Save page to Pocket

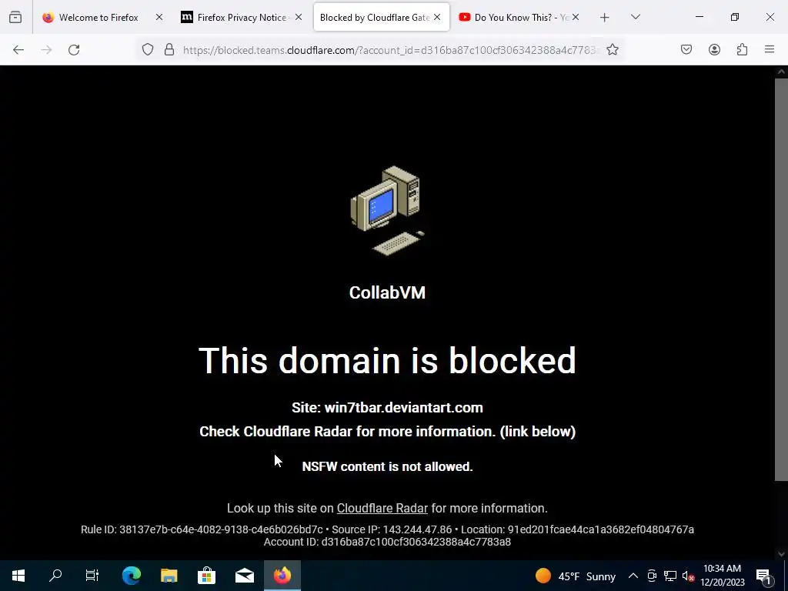pyautogui.click(x=686, y=50)
